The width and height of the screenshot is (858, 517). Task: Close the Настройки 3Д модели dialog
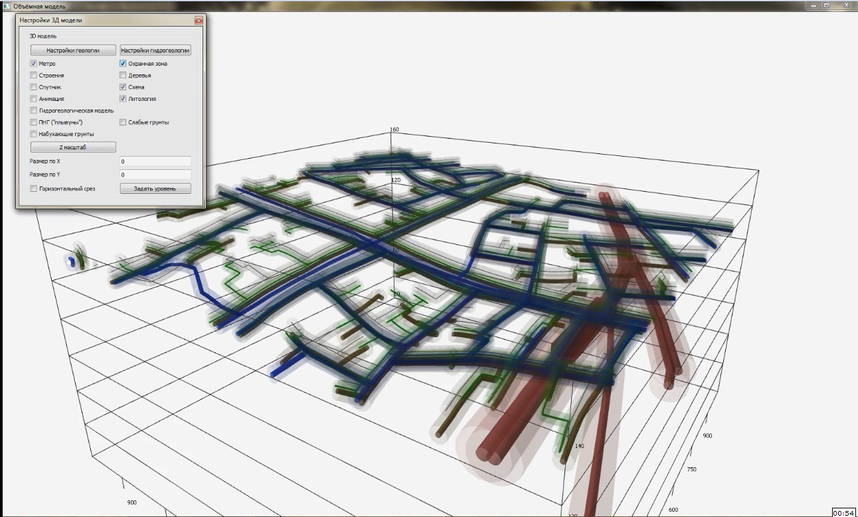click(199, 21)
